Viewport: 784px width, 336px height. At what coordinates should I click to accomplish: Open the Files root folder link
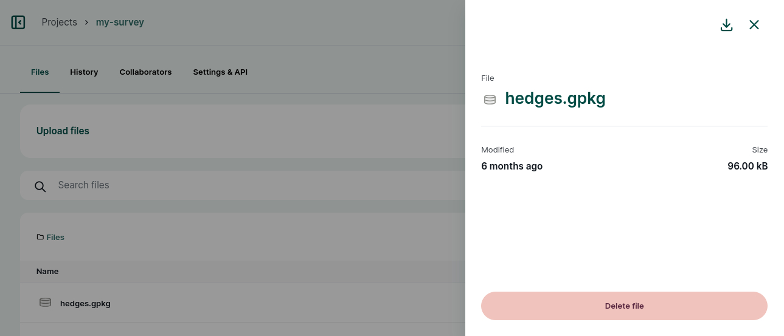(55, 238)
